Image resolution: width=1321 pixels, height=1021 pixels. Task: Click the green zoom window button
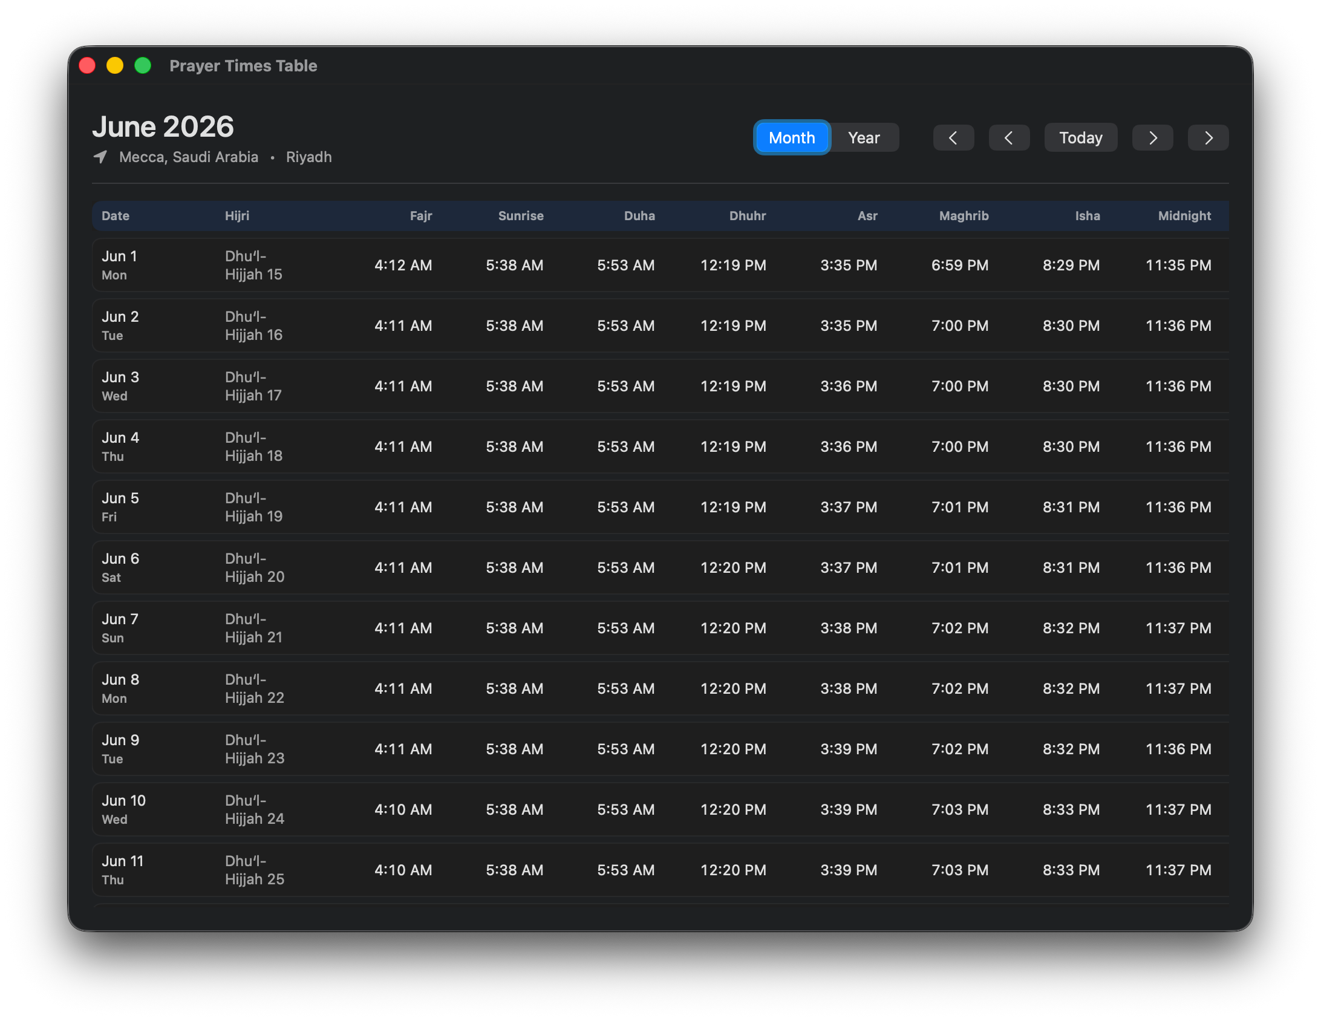tap(143, 65)
